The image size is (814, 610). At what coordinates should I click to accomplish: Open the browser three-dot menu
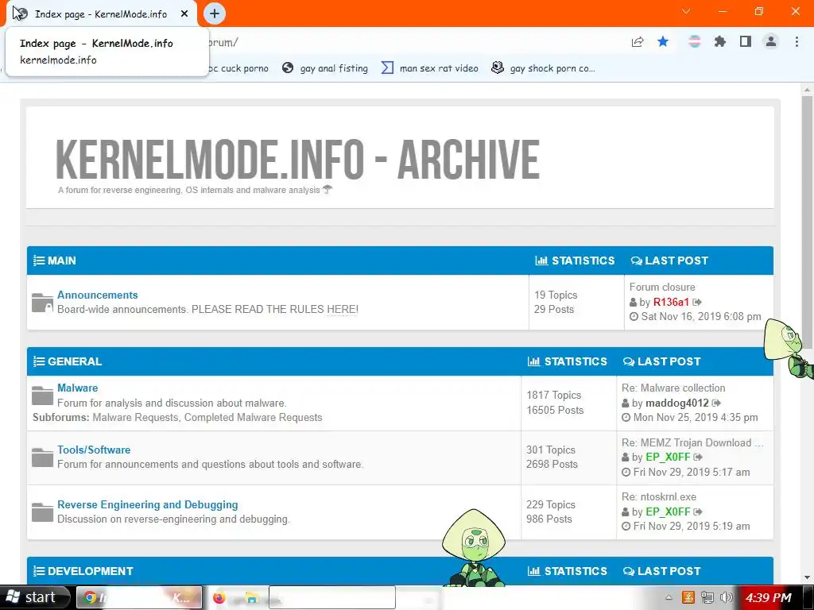coord(797,41)
